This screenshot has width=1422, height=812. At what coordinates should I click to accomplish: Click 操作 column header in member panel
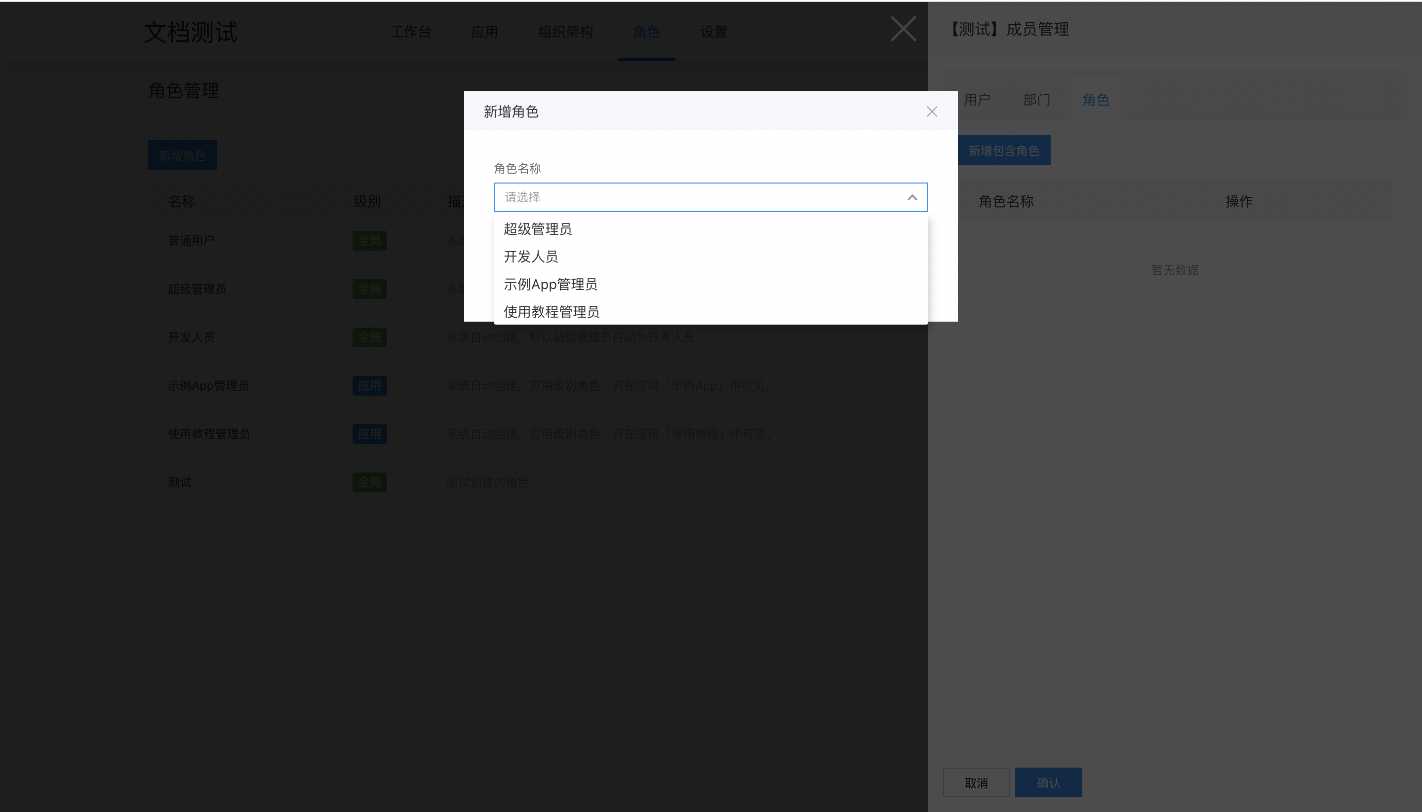click(x=1239, y=201)
